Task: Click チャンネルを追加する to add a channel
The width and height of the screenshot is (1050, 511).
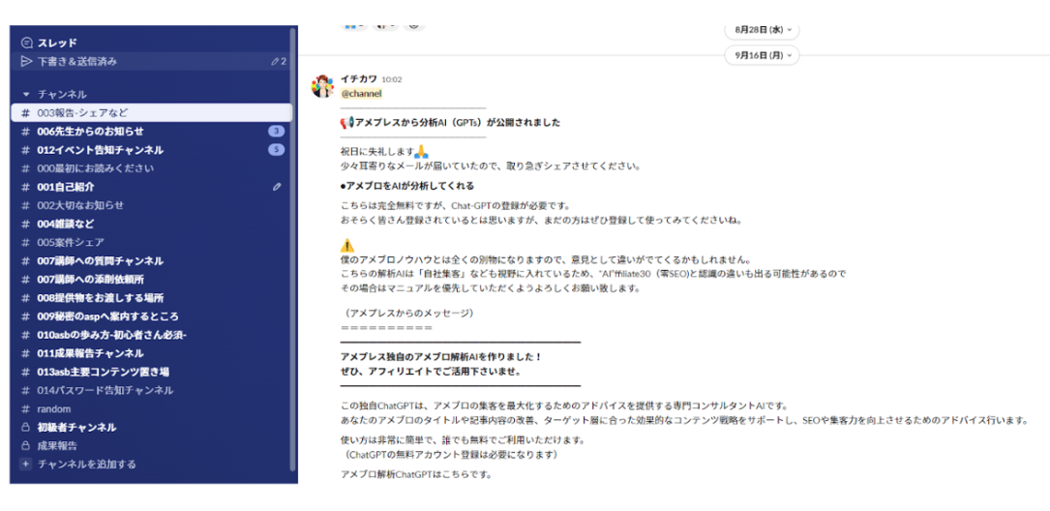Action: point(151,465)
